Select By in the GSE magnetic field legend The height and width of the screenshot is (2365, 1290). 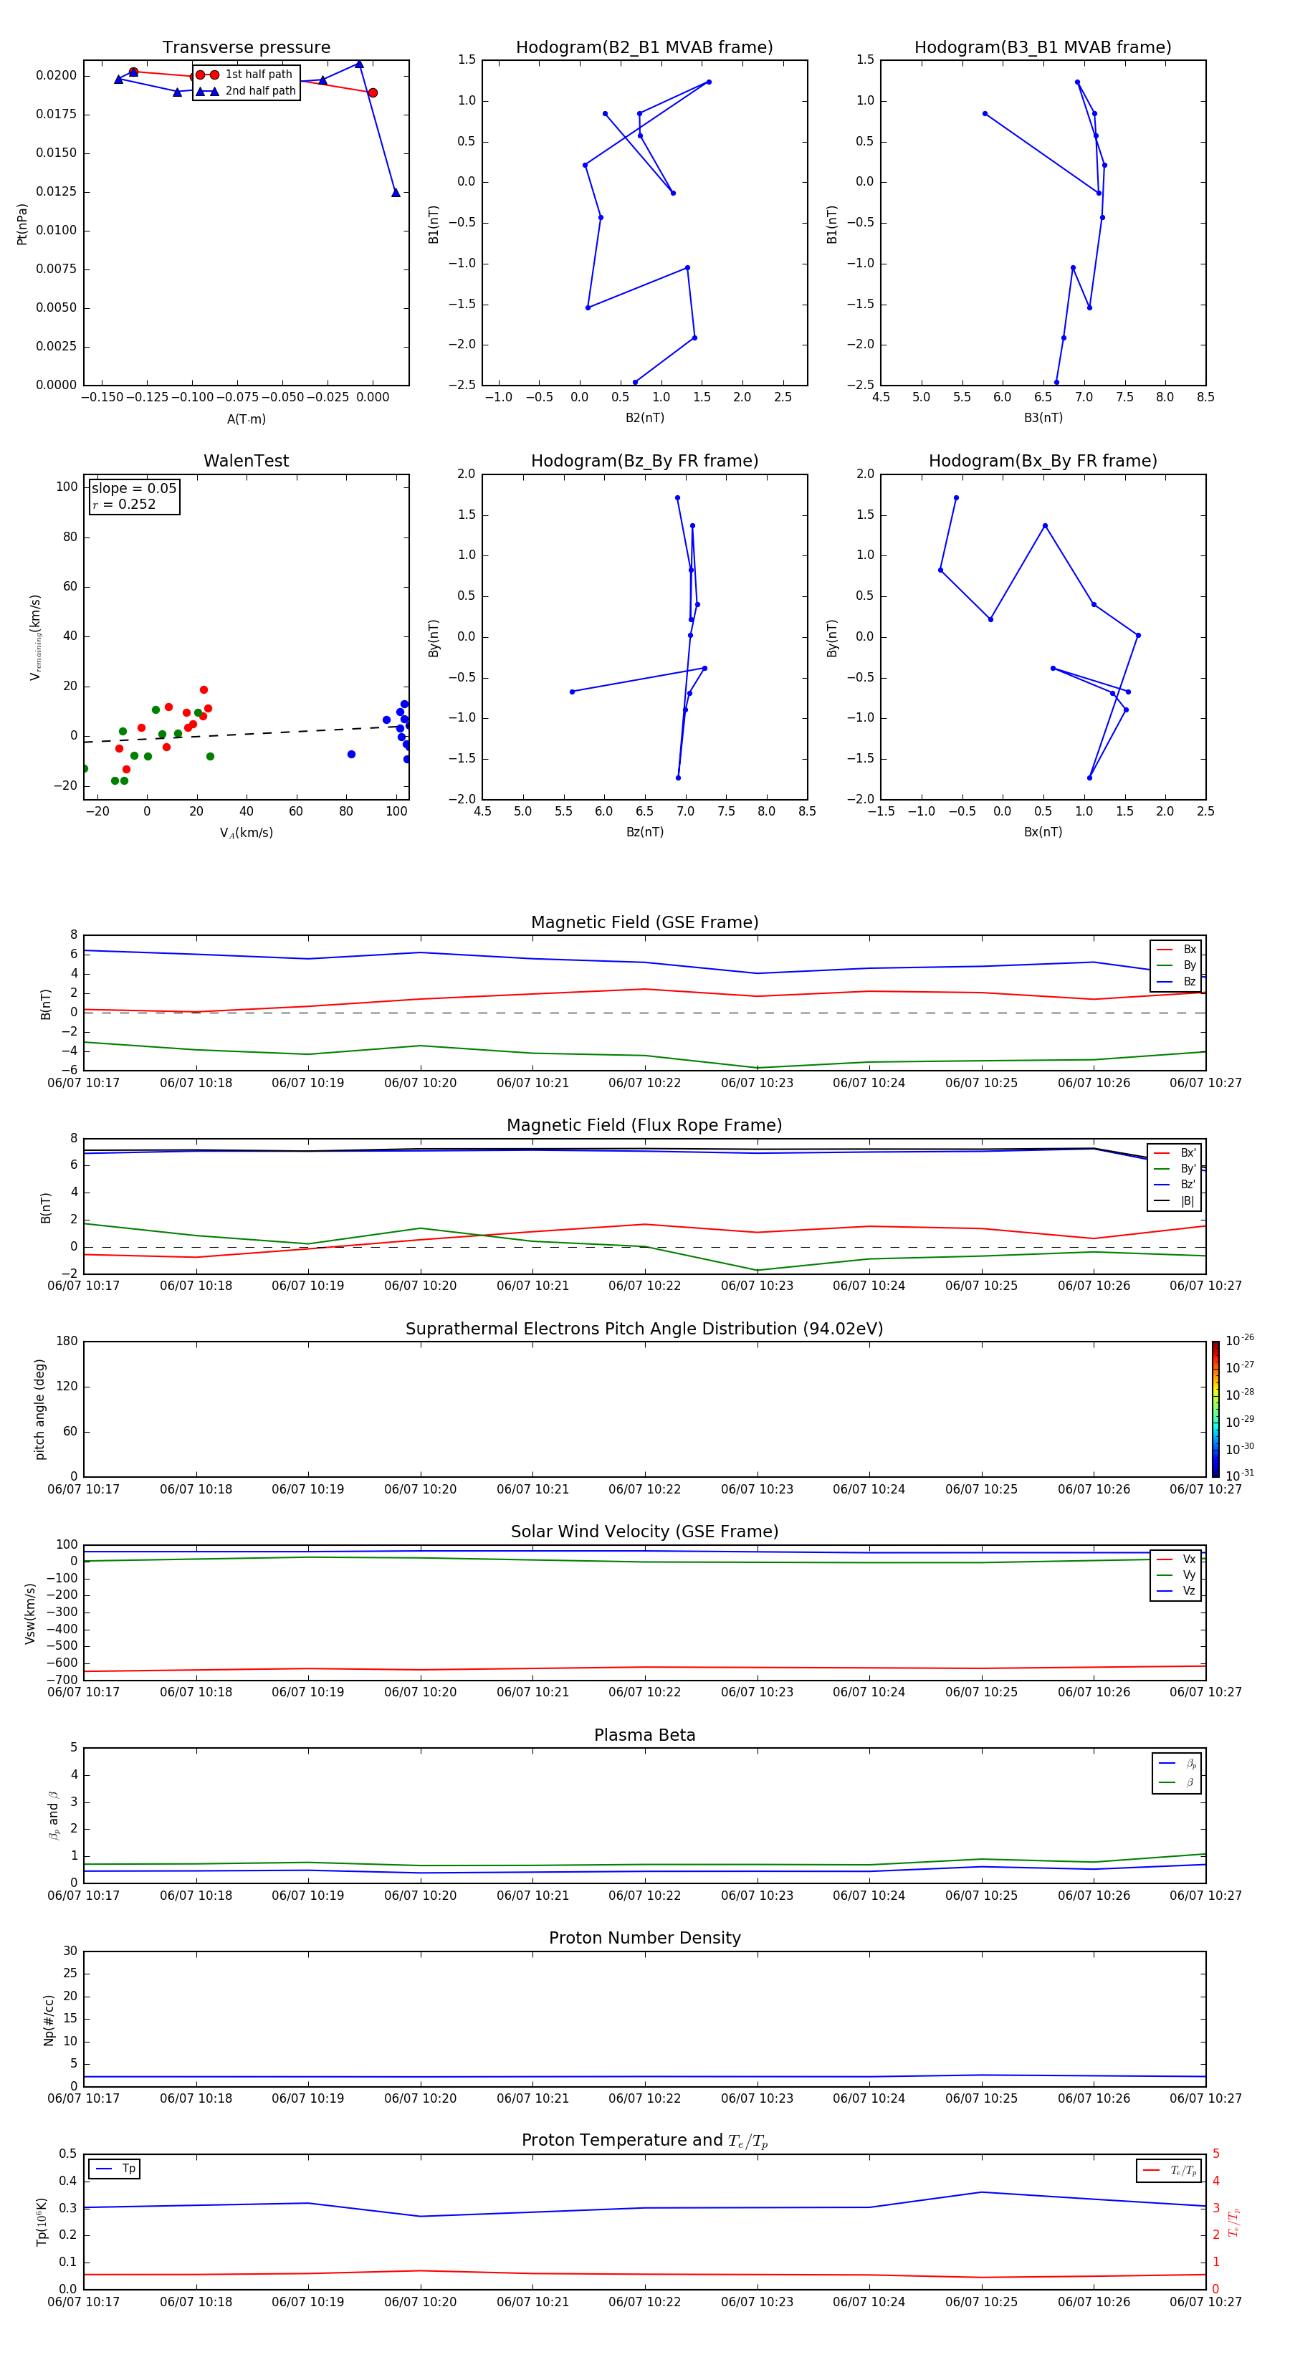(1176, 965)
